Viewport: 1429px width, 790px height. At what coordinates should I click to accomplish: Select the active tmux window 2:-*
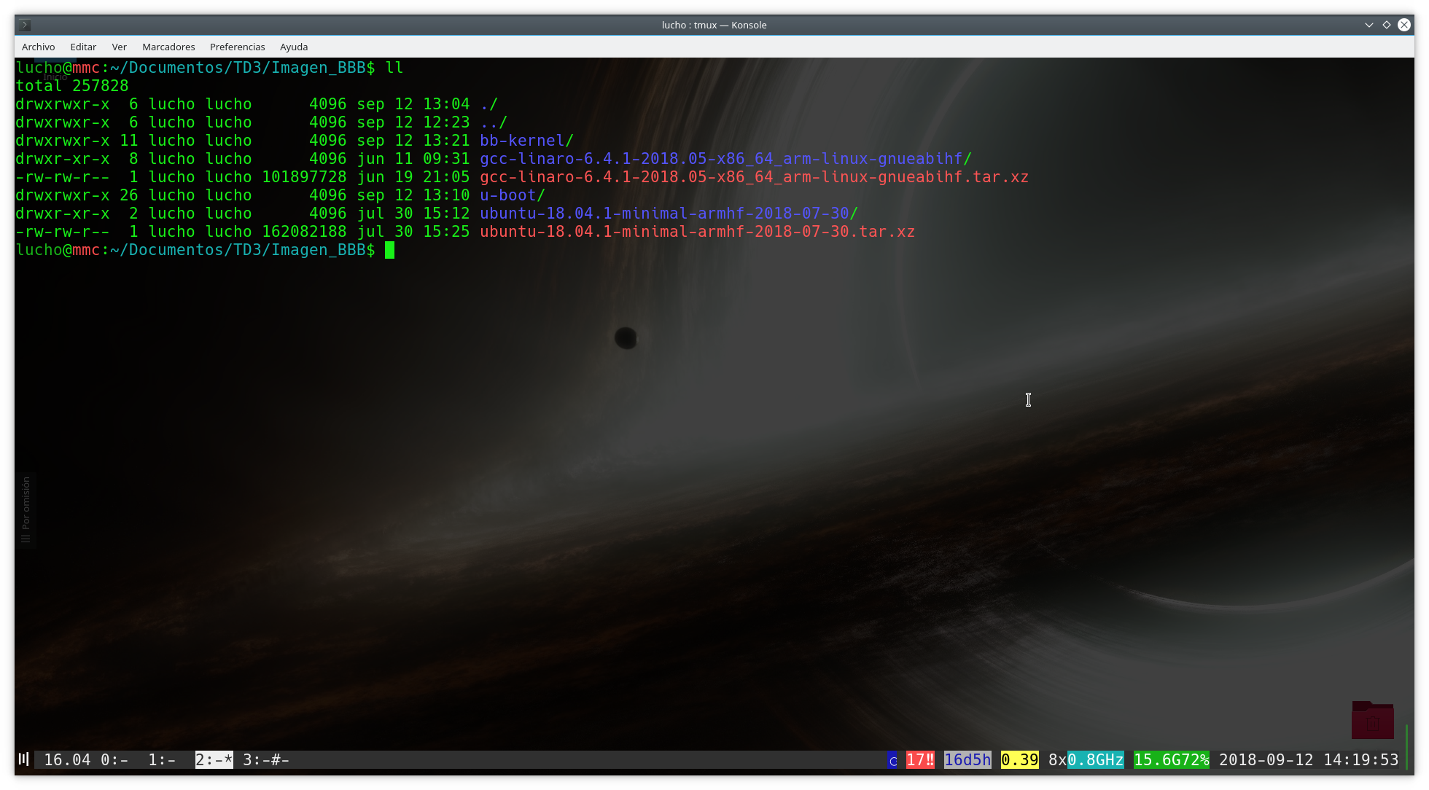click(214, 760)
